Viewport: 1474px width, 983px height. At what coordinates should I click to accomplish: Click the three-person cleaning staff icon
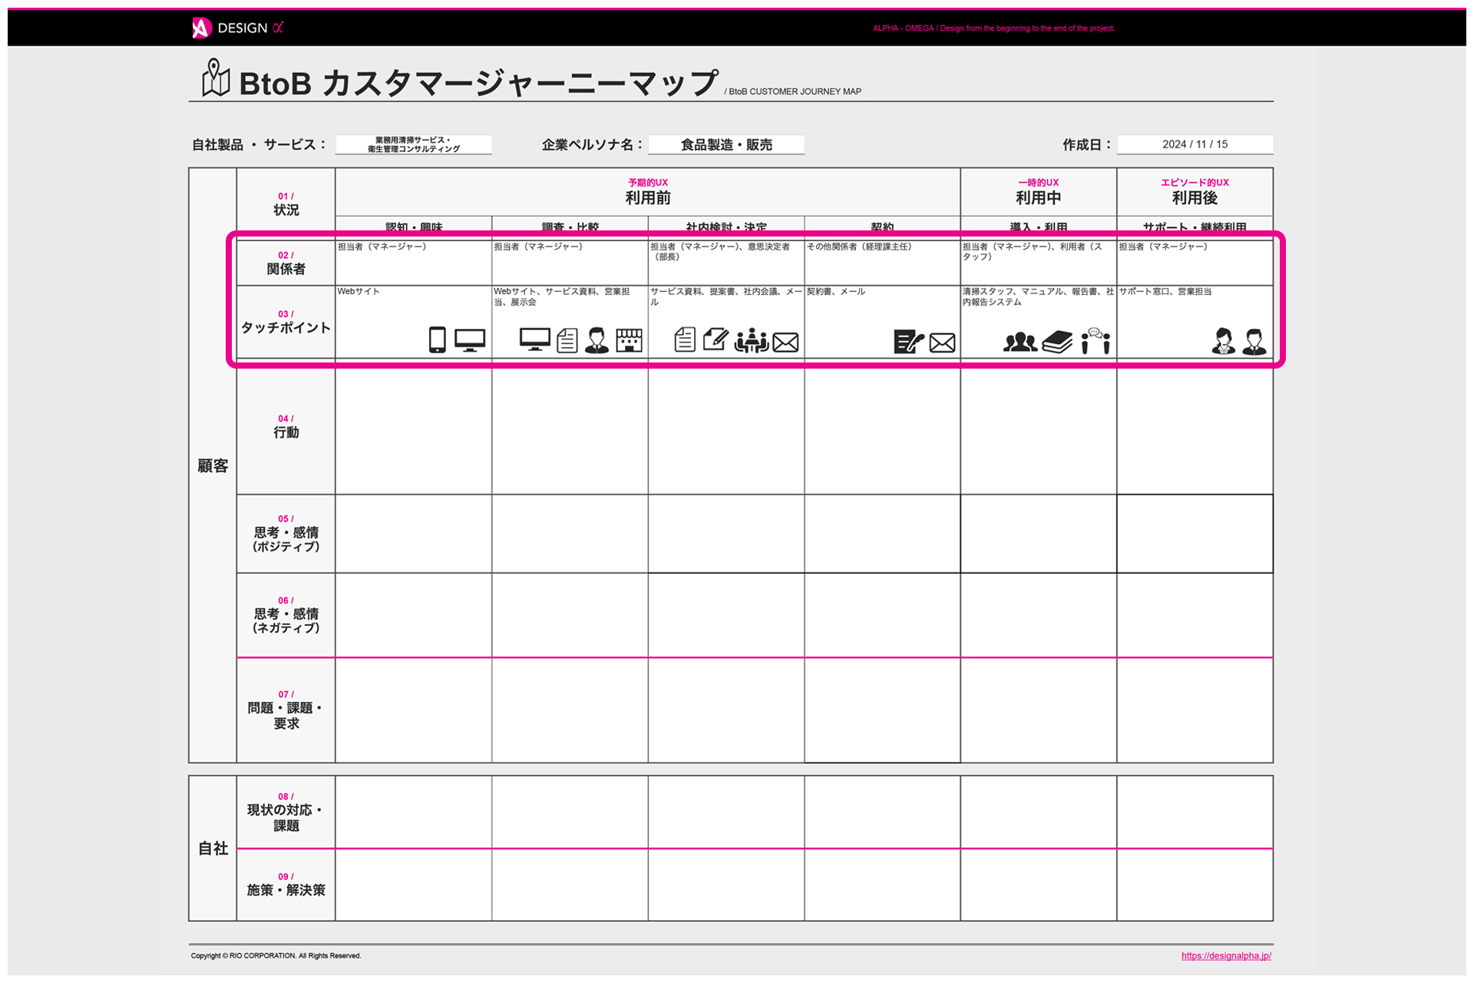coord(1020,342)
